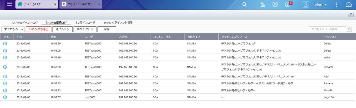Open Syslog クライアント管理 tab
The width and height of the screenshot is (356, 108).
118,22
